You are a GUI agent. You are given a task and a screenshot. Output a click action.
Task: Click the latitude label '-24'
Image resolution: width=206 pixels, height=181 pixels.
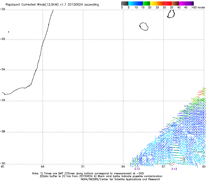(x=3, y=69)
